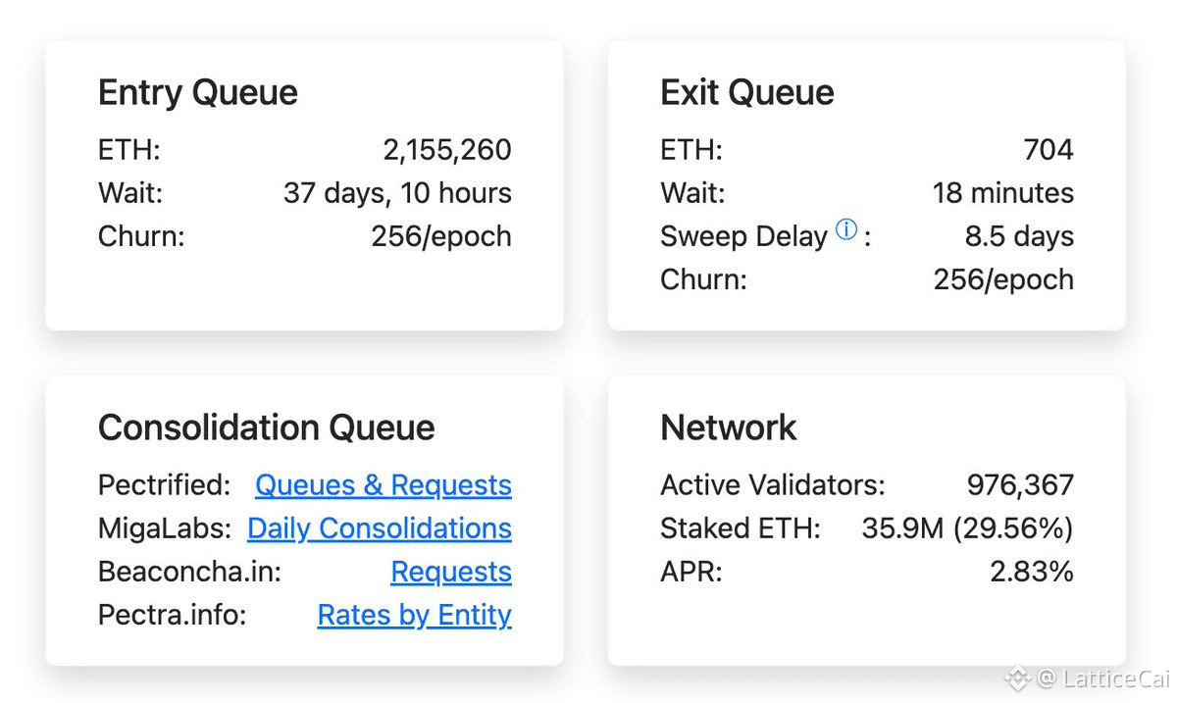Screen dimensions: 1177x703
Task: Open the Rates by Entity link
Action: pos(414,615)
